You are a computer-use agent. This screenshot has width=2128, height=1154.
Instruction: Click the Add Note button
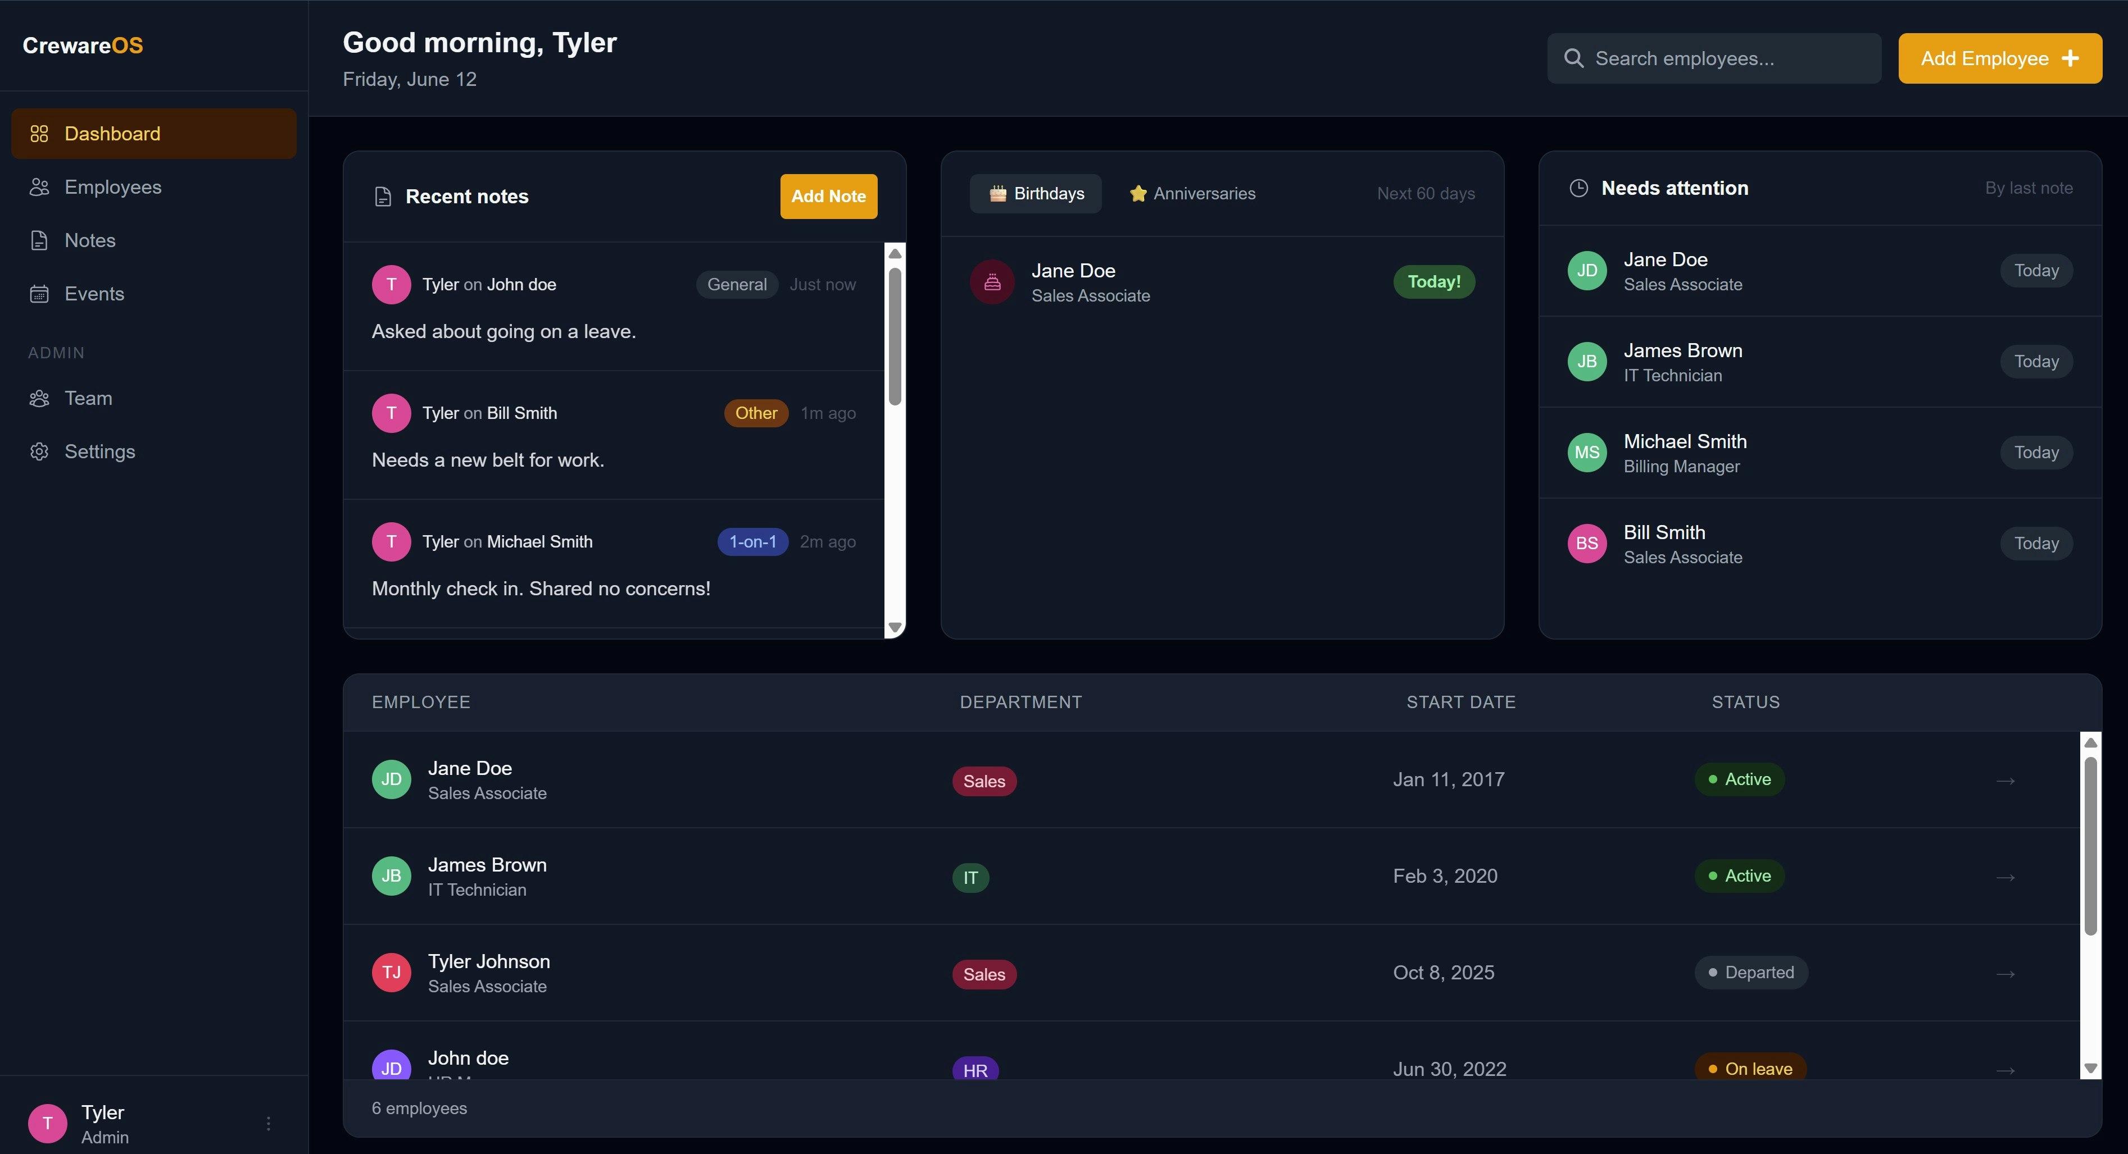click(x=829, y=197)
